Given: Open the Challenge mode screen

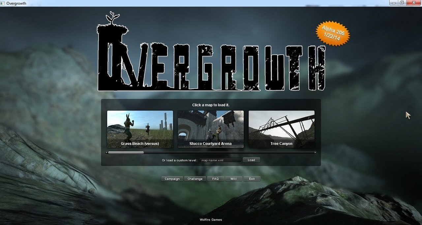Looking at the screenshot, I should click(195, 178).
